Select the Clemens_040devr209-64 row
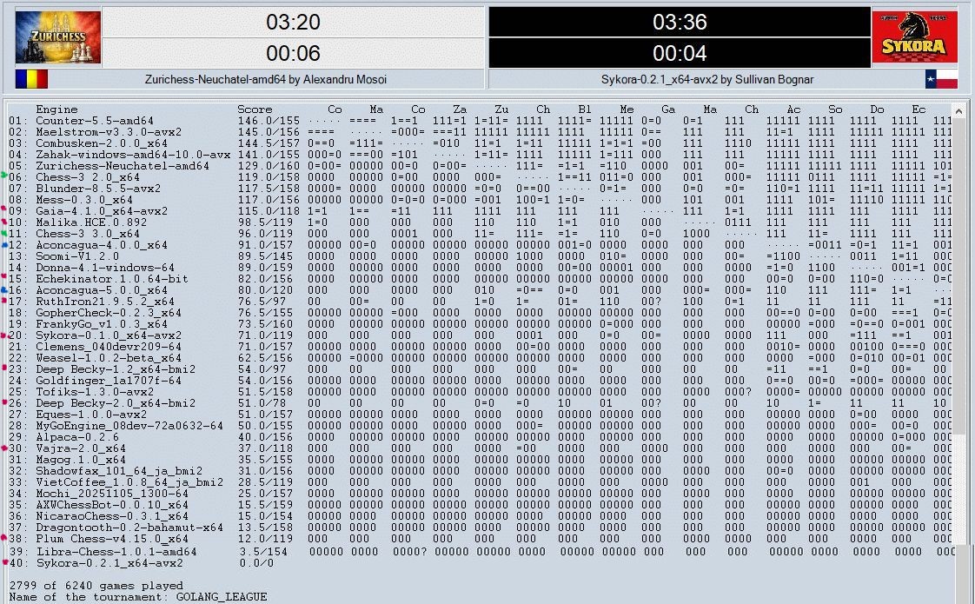The width and height of the screenshot is (975, 604). pyautogui.click(x=480, y=347)
